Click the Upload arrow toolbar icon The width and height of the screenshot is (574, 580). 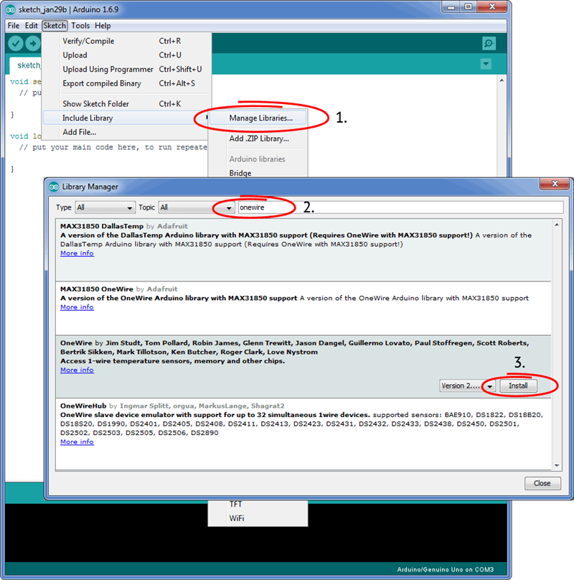click(33, 44)
